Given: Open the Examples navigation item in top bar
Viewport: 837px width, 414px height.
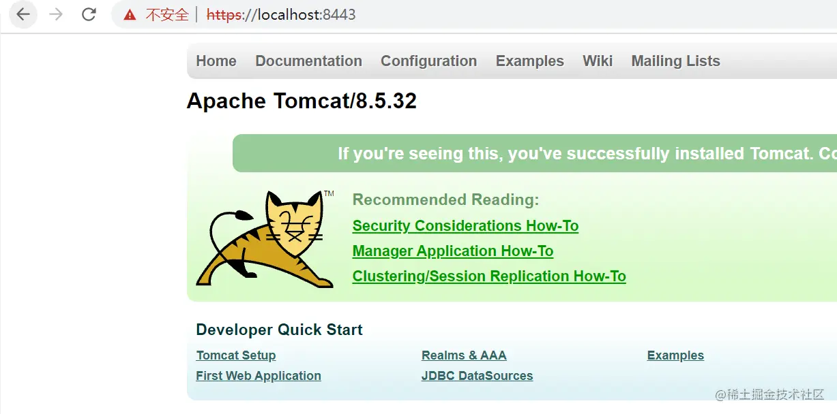Looking at the screenshot, I should (530, 61).
